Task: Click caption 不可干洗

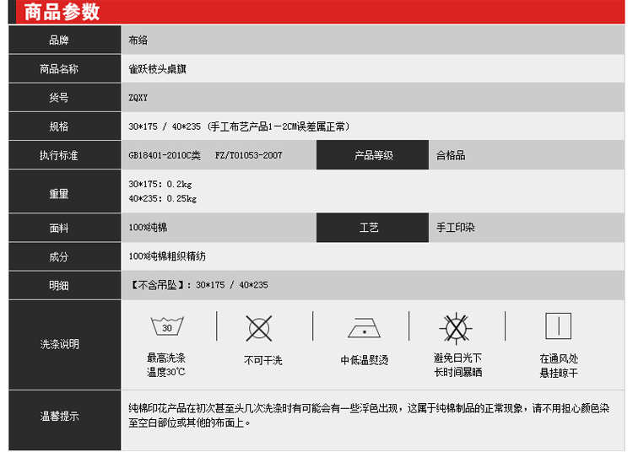Action: (x=262, y=360)
